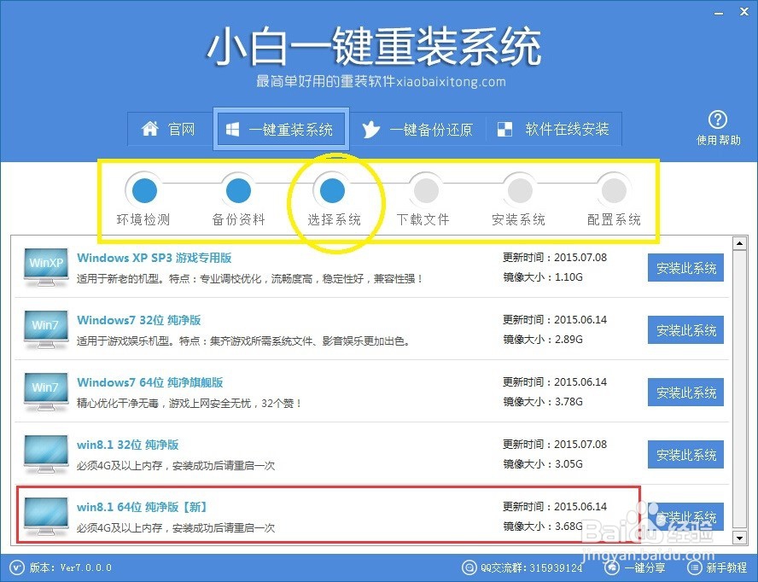758x582 pixels.
Task: Click the scrollbar down arrow
Action: click(739, 538)
